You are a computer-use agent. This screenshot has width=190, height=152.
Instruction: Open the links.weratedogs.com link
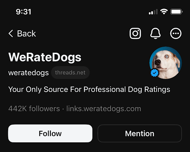pyautogui.click(x=104, y=109)
